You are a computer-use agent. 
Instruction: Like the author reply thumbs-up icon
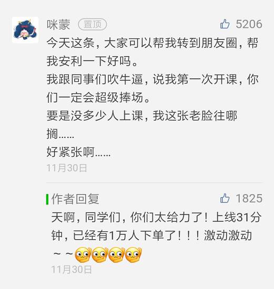click(x=225, y=198)
